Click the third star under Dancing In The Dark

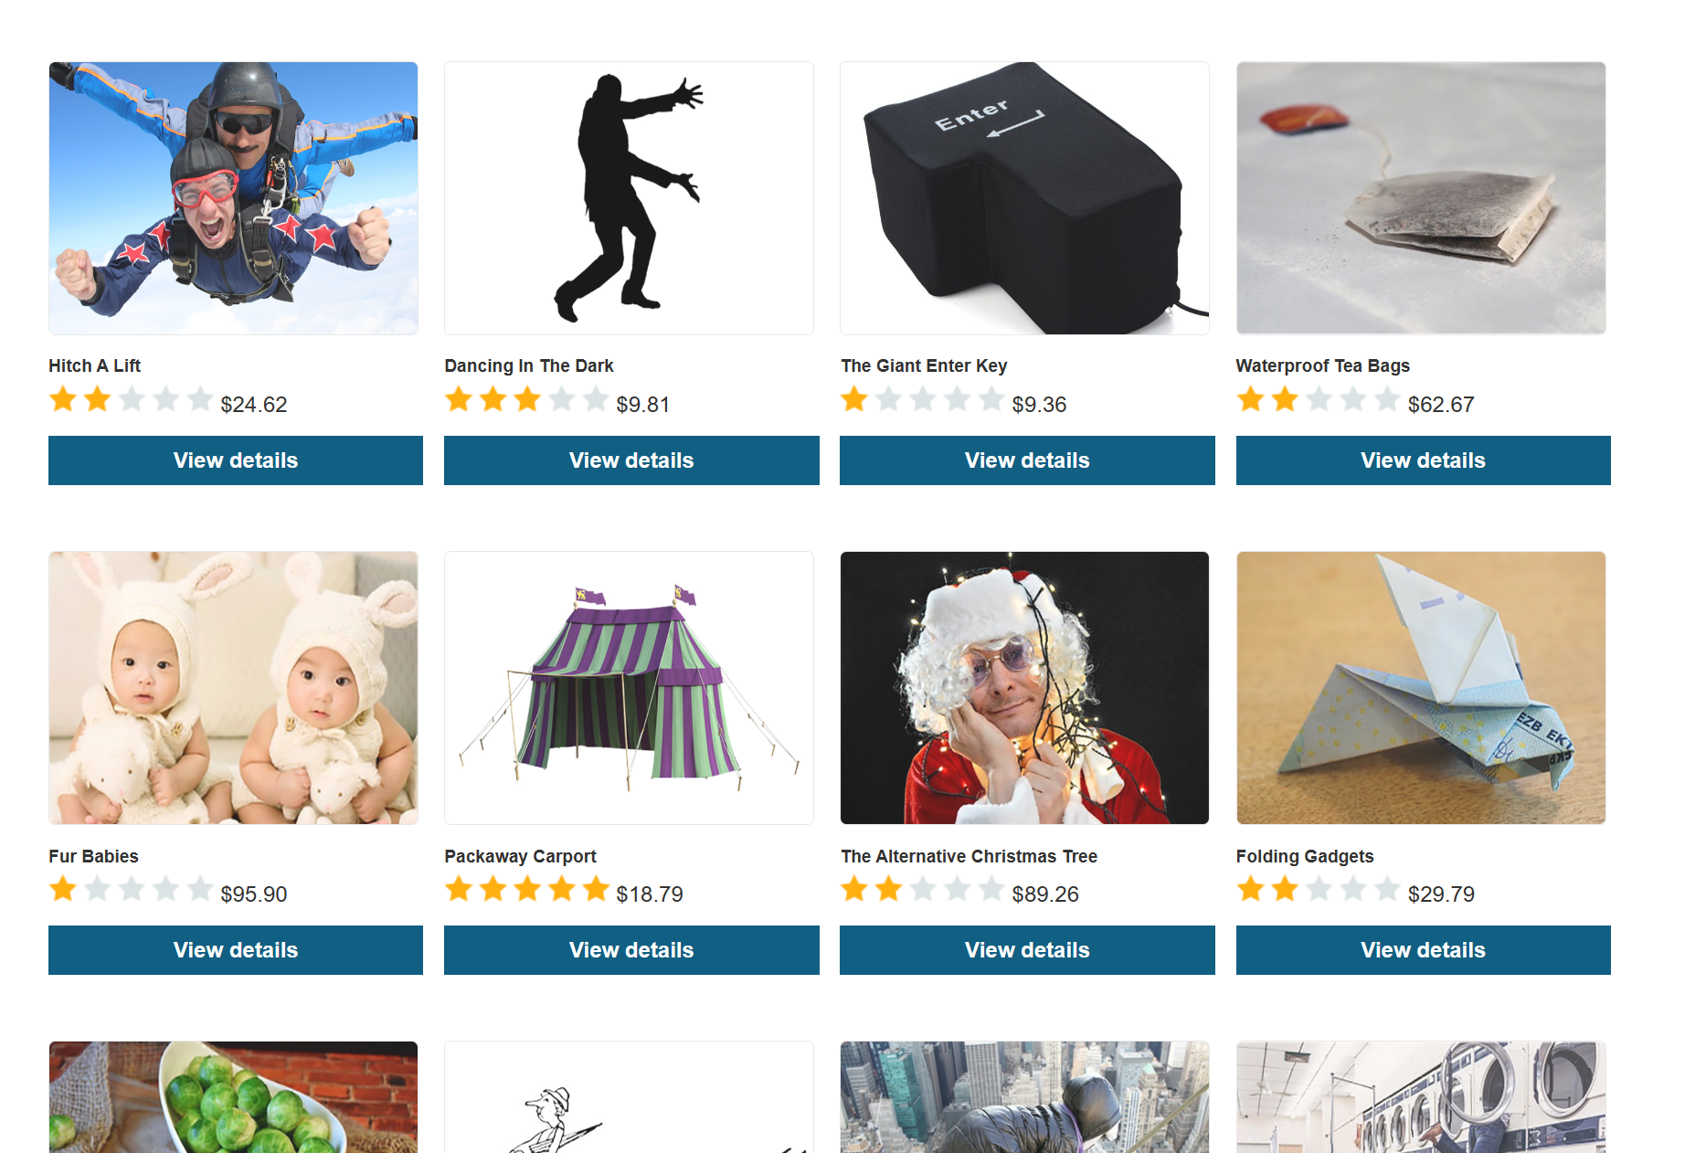[527, 399]
